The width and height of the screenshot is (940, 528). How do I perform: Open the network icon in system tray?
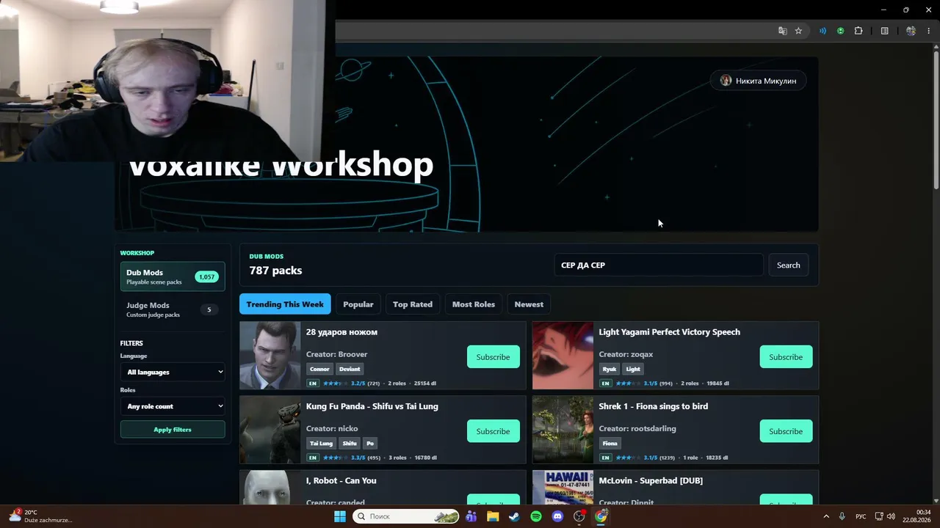click(x=879, y=516)
